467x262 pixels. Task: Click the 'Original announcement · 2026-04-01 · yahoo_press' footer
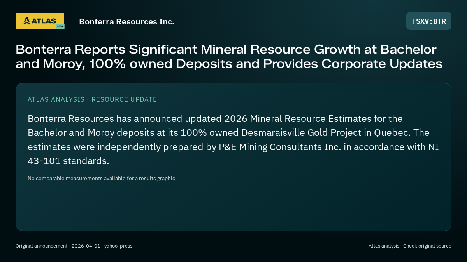click(x=74, y=246)
